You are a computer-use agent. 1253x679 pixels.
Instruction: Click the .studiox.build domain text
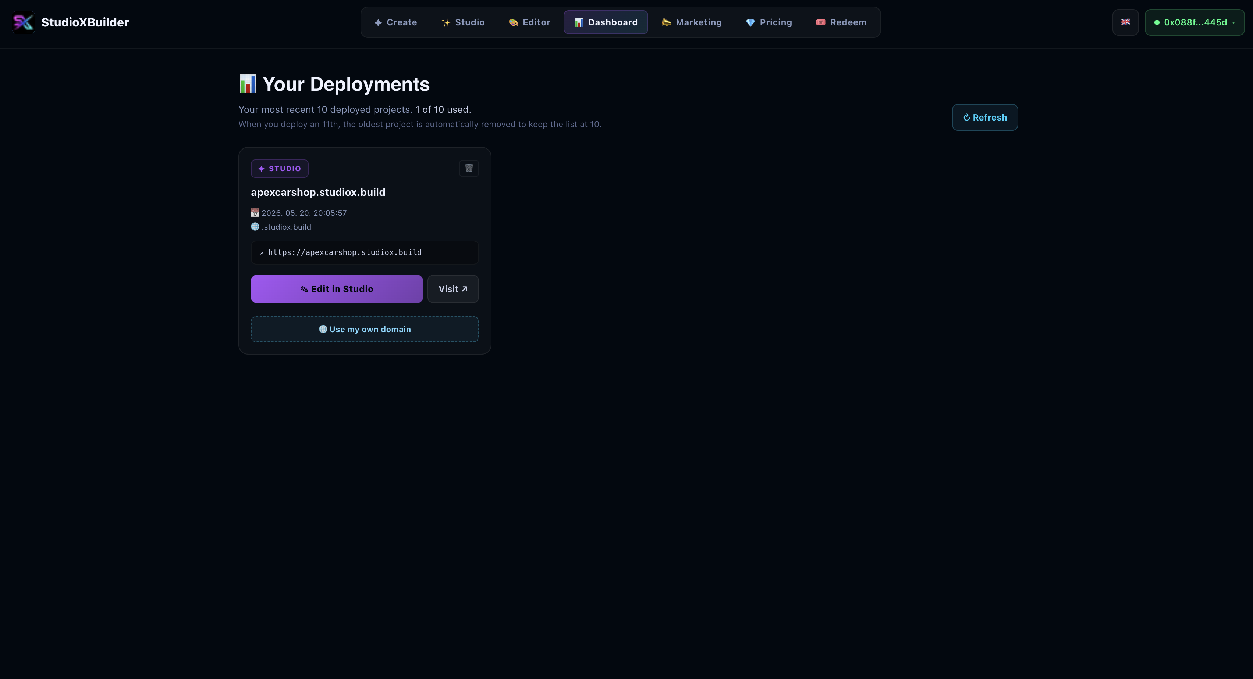287,227
